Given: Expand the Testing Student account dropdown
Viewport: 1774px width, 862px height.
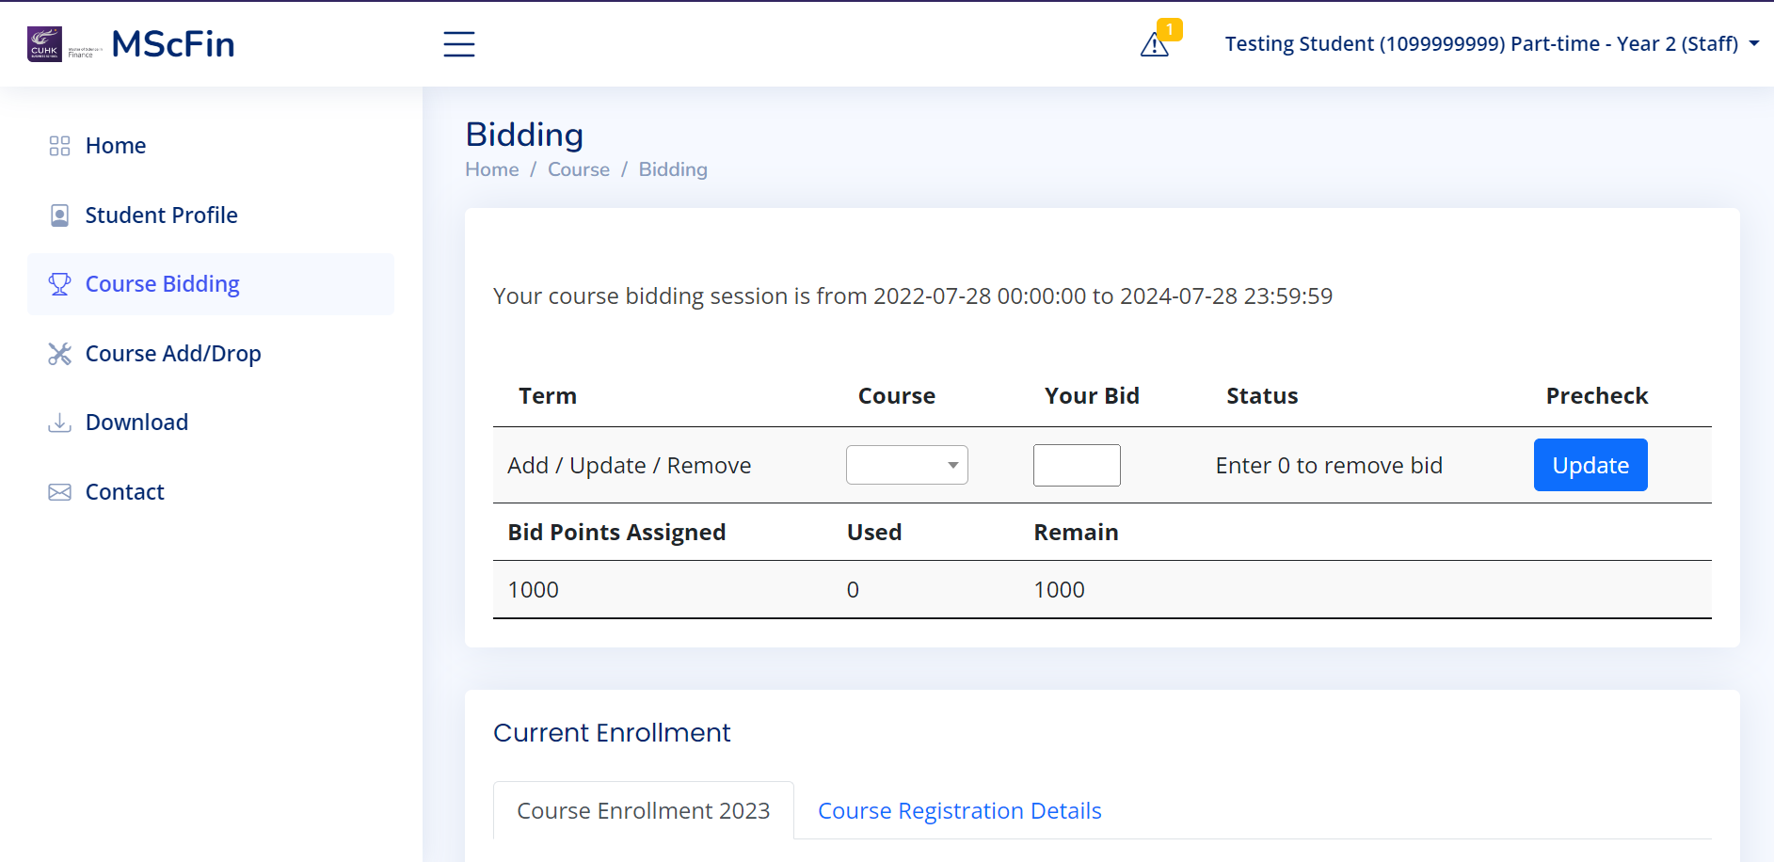Looking at the screenshot, I should point(1492,44).
